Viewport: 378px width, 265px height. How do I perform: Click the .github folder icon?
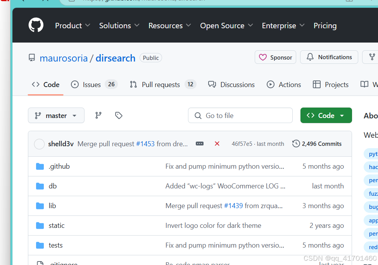(40, 166)
